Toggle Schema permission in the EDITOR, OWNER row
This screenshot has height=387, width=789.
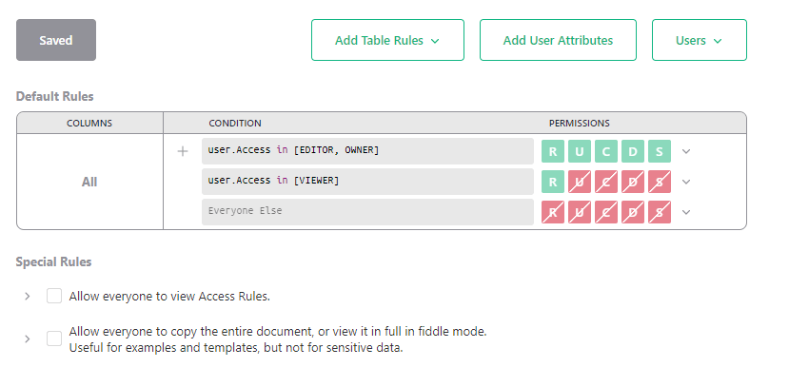click(x=660, y=151)
